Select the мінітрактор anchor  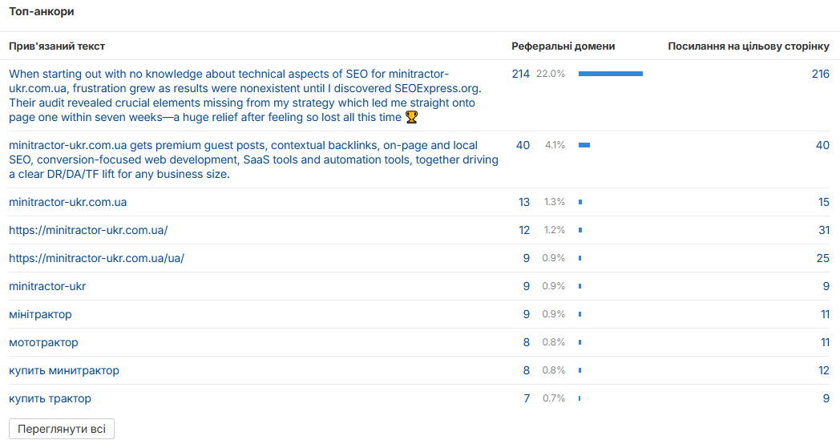(40, 314)
